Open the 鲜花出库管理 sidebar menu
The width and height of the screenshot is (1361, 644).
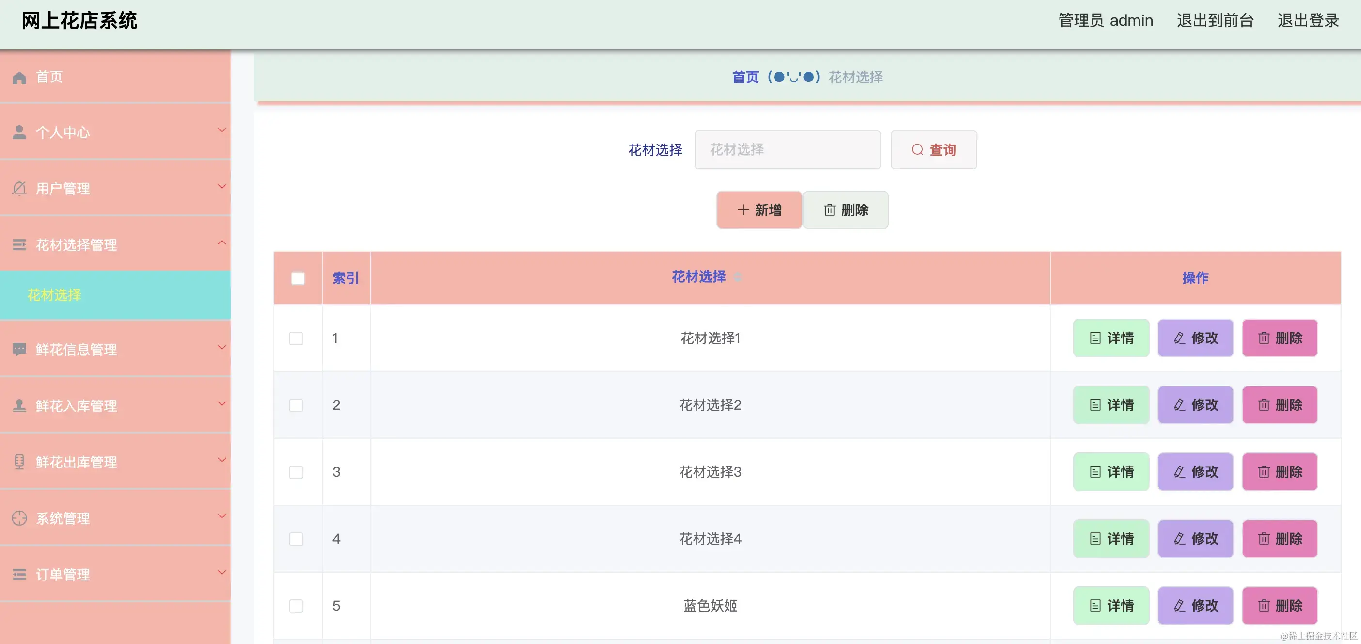point(77,462)
